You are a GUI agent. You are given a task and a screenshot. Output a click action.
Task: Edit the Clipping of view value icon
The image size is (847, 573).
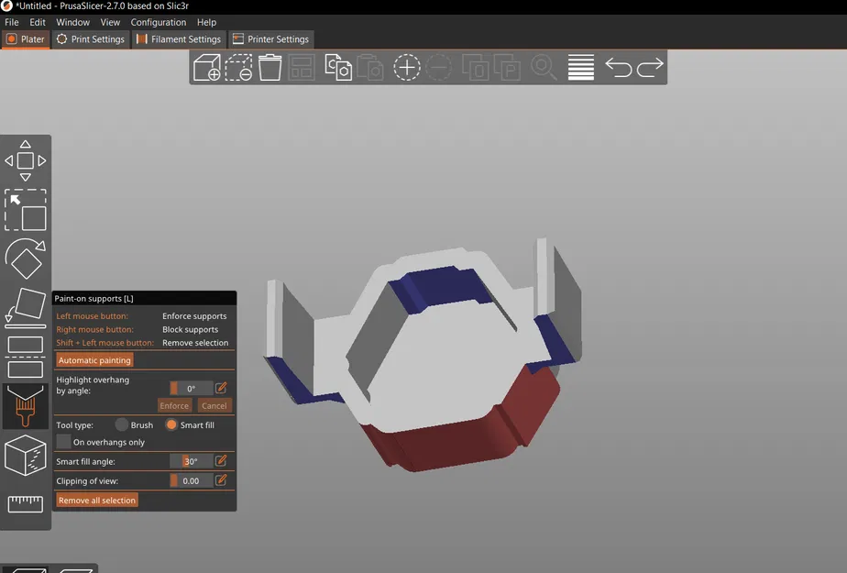(221, 480)
